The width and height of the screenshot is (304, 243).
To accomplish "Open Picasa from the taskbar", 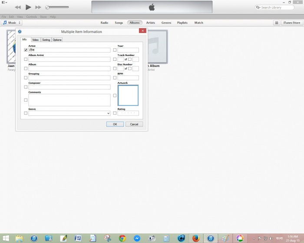I will 240,238.
